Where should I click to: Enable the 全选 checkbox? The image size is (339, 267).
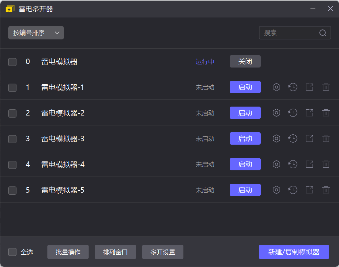(12, 252)
